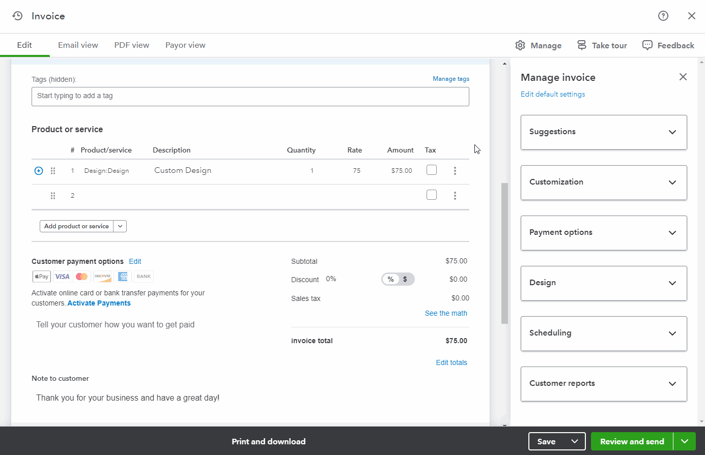Switch to the PDF view tab
This screenshot has height=455, width=705.
[131, 45]
